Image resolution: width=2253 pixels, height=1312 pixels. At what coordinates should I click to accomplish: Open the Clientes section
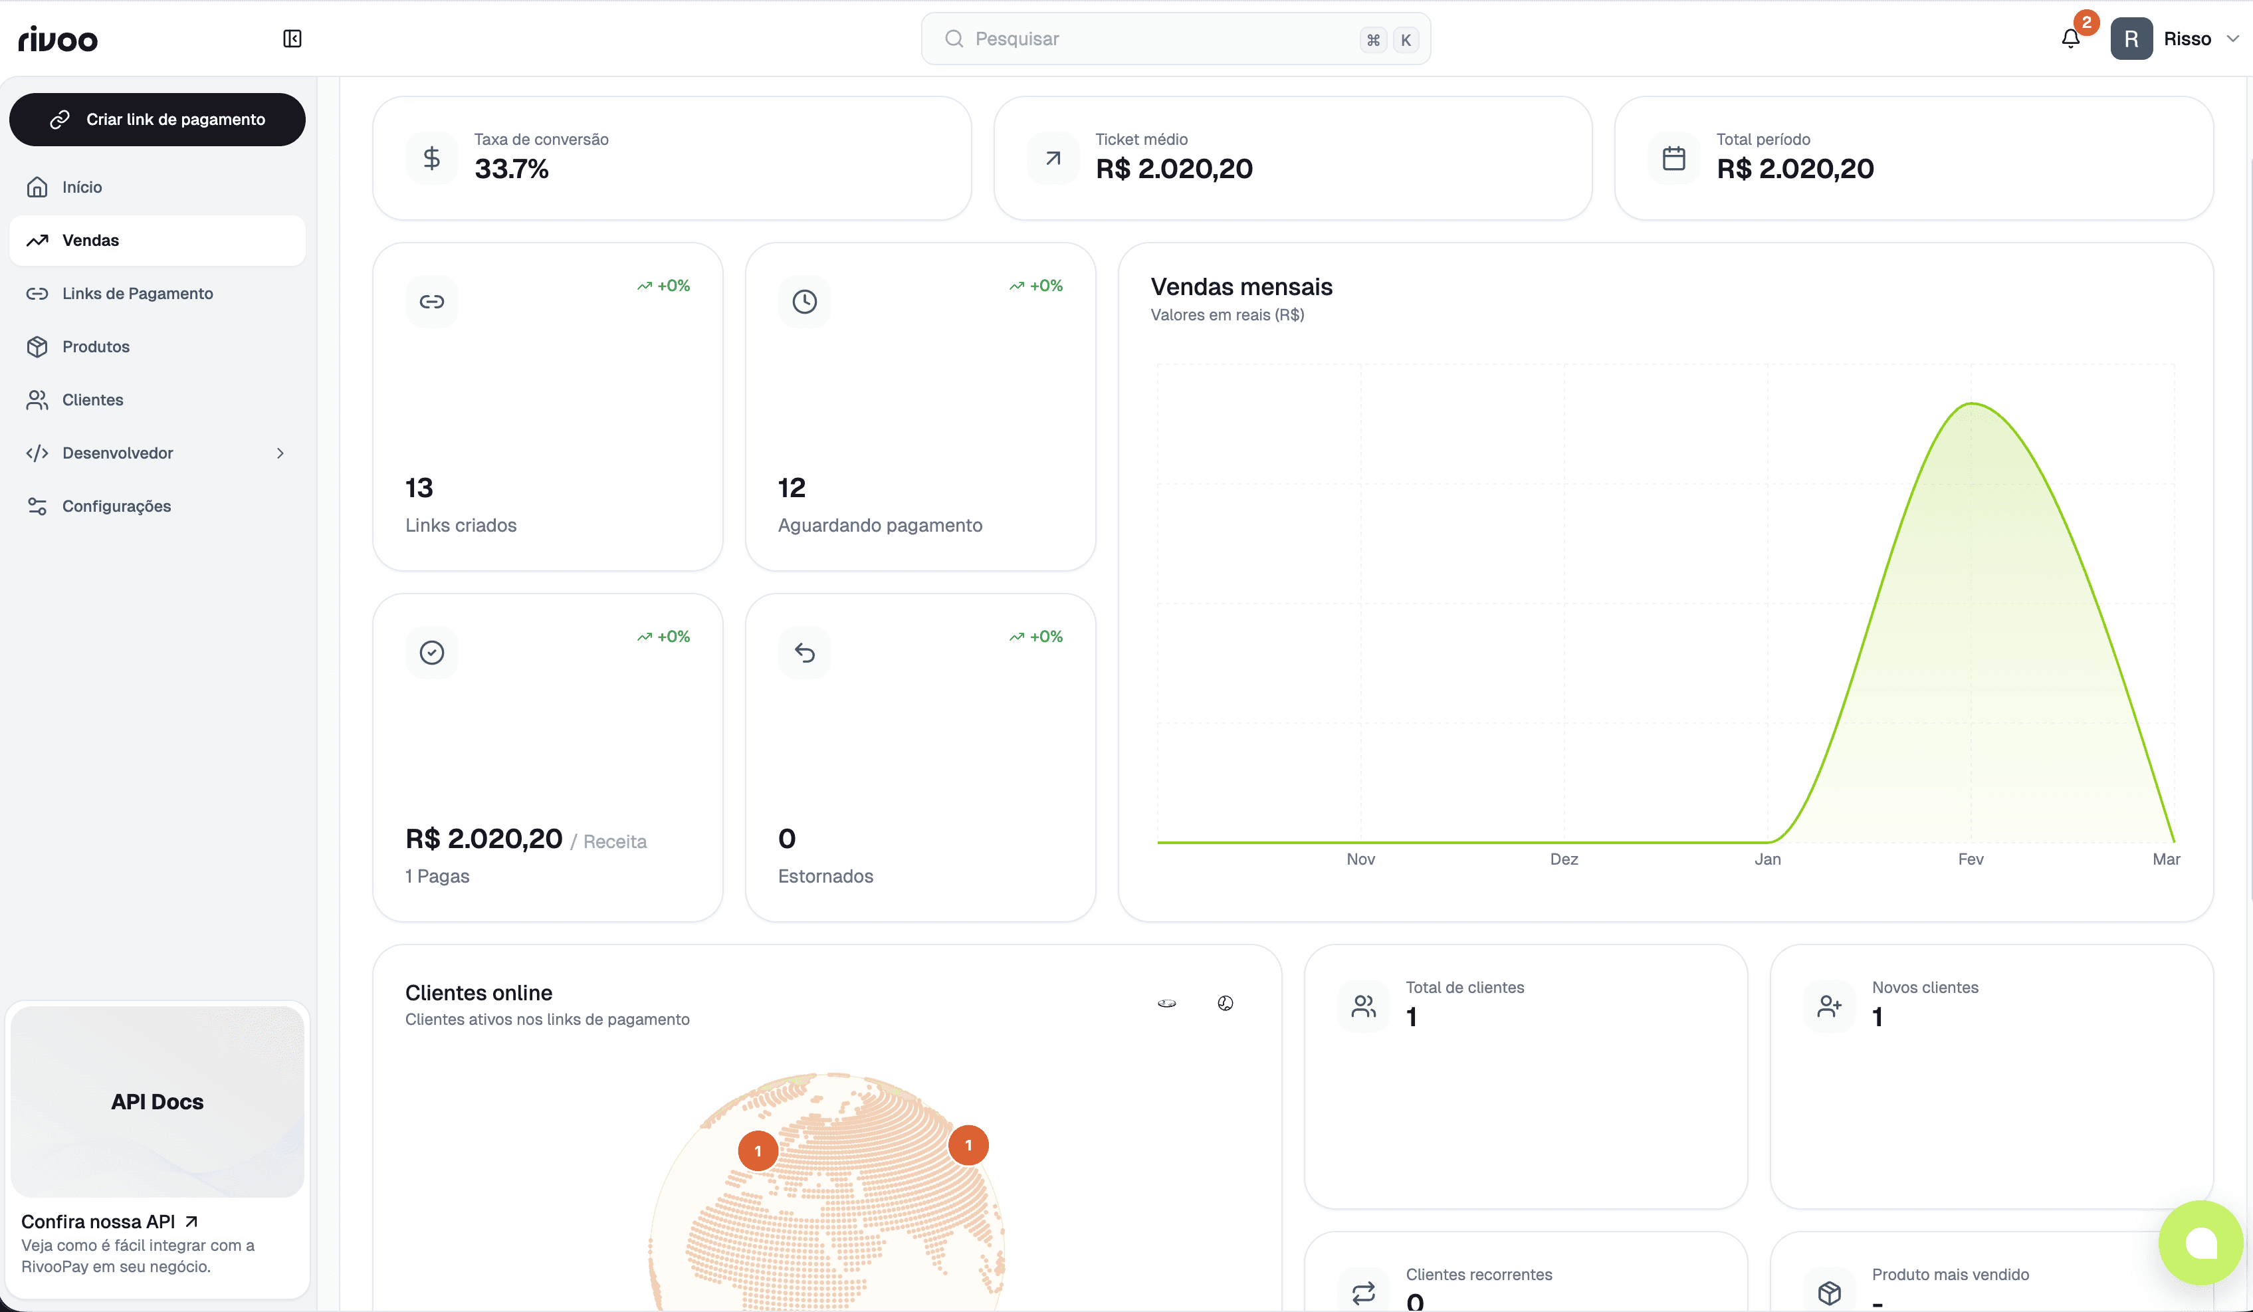pyautogui.click(x=93, y=399)
